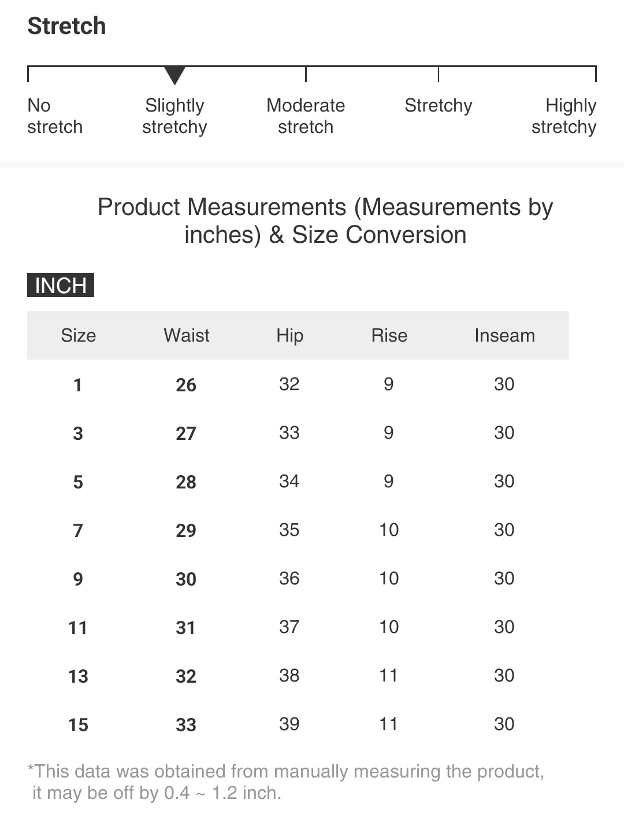Click the "Highly stretchy" scale label
Viewport: 624px width, 822px height.
tap(564, 116)
